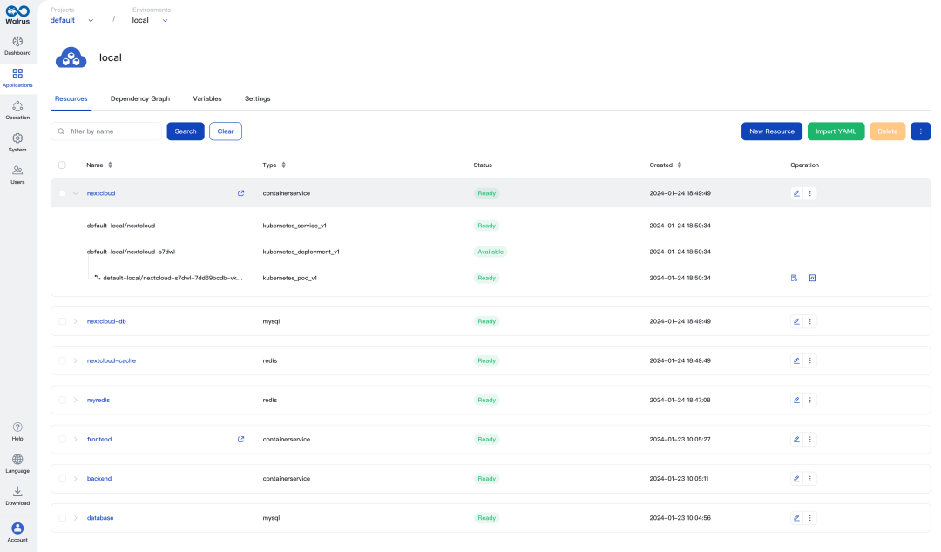This screenshot has height=552, width=941.
Task: Expand the frontend row
Action: click(x=76, y=439)
